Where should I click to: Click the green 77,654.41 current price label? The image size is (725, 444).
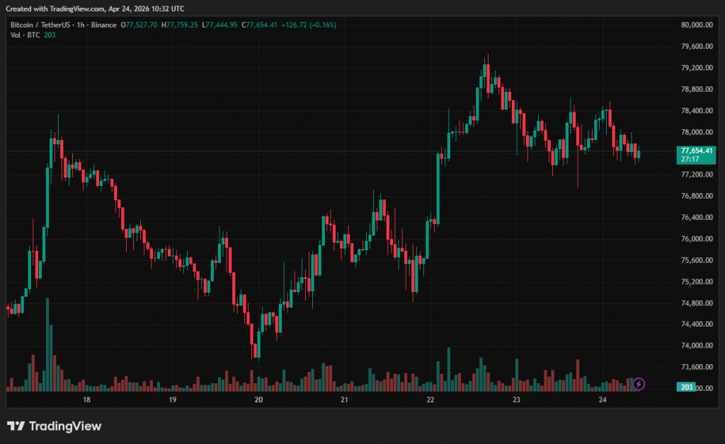pyautogui.click(x=696, y=151)
